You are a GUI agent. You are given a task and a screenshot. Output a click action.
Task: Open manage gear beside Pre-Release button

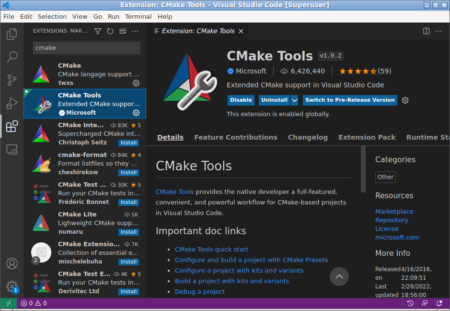[x=405, y=100]
